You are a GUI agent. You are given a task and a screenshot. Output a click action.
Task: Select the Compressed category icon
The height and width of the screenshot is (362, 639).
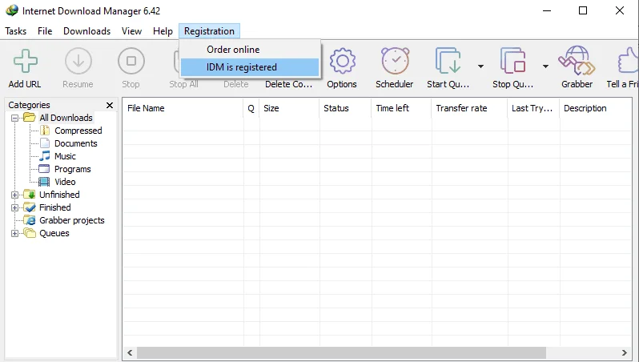point(45,131)
